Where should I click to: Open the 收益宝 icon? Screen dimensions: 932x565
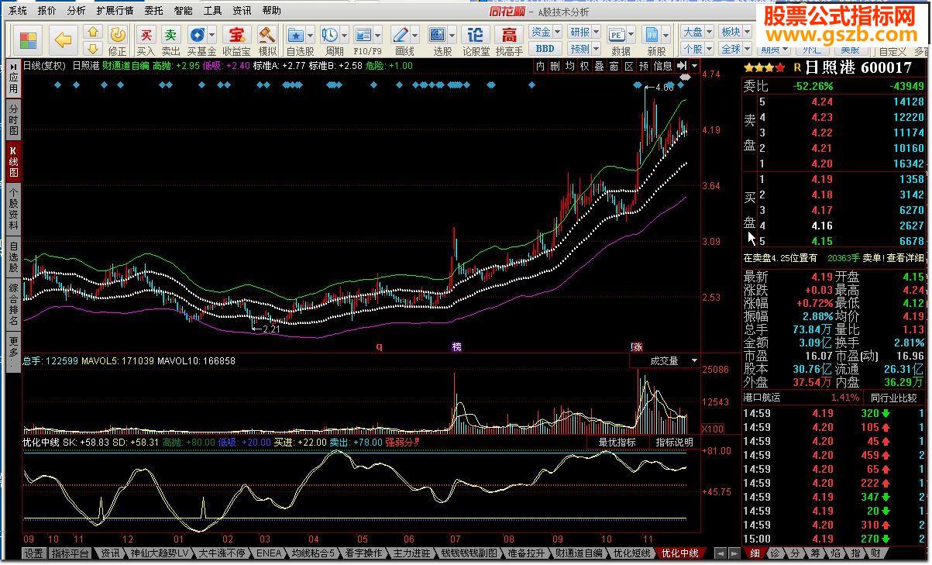[x=236, y=40]
